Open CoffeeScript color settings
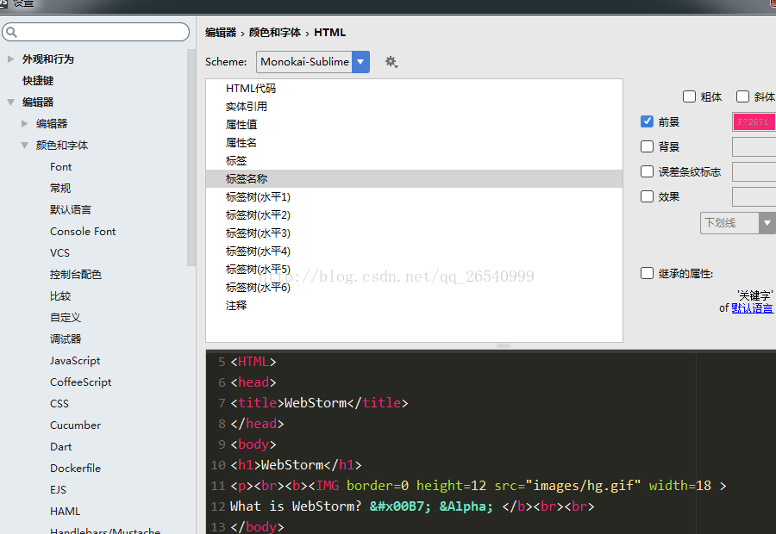Image resolution: width=776 pixels, height=534 pixels. point(81,382)
